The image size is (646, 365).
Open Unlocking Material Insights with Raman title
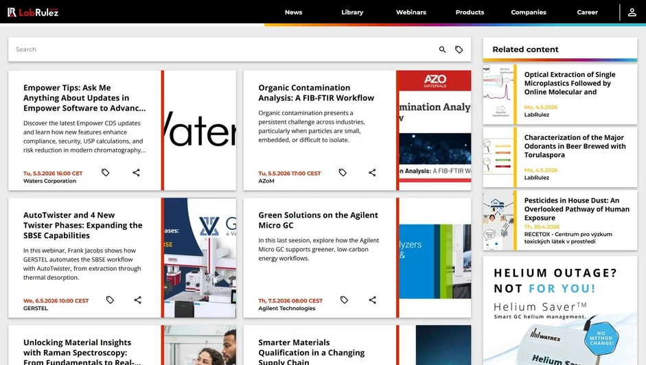click(82, 352)
